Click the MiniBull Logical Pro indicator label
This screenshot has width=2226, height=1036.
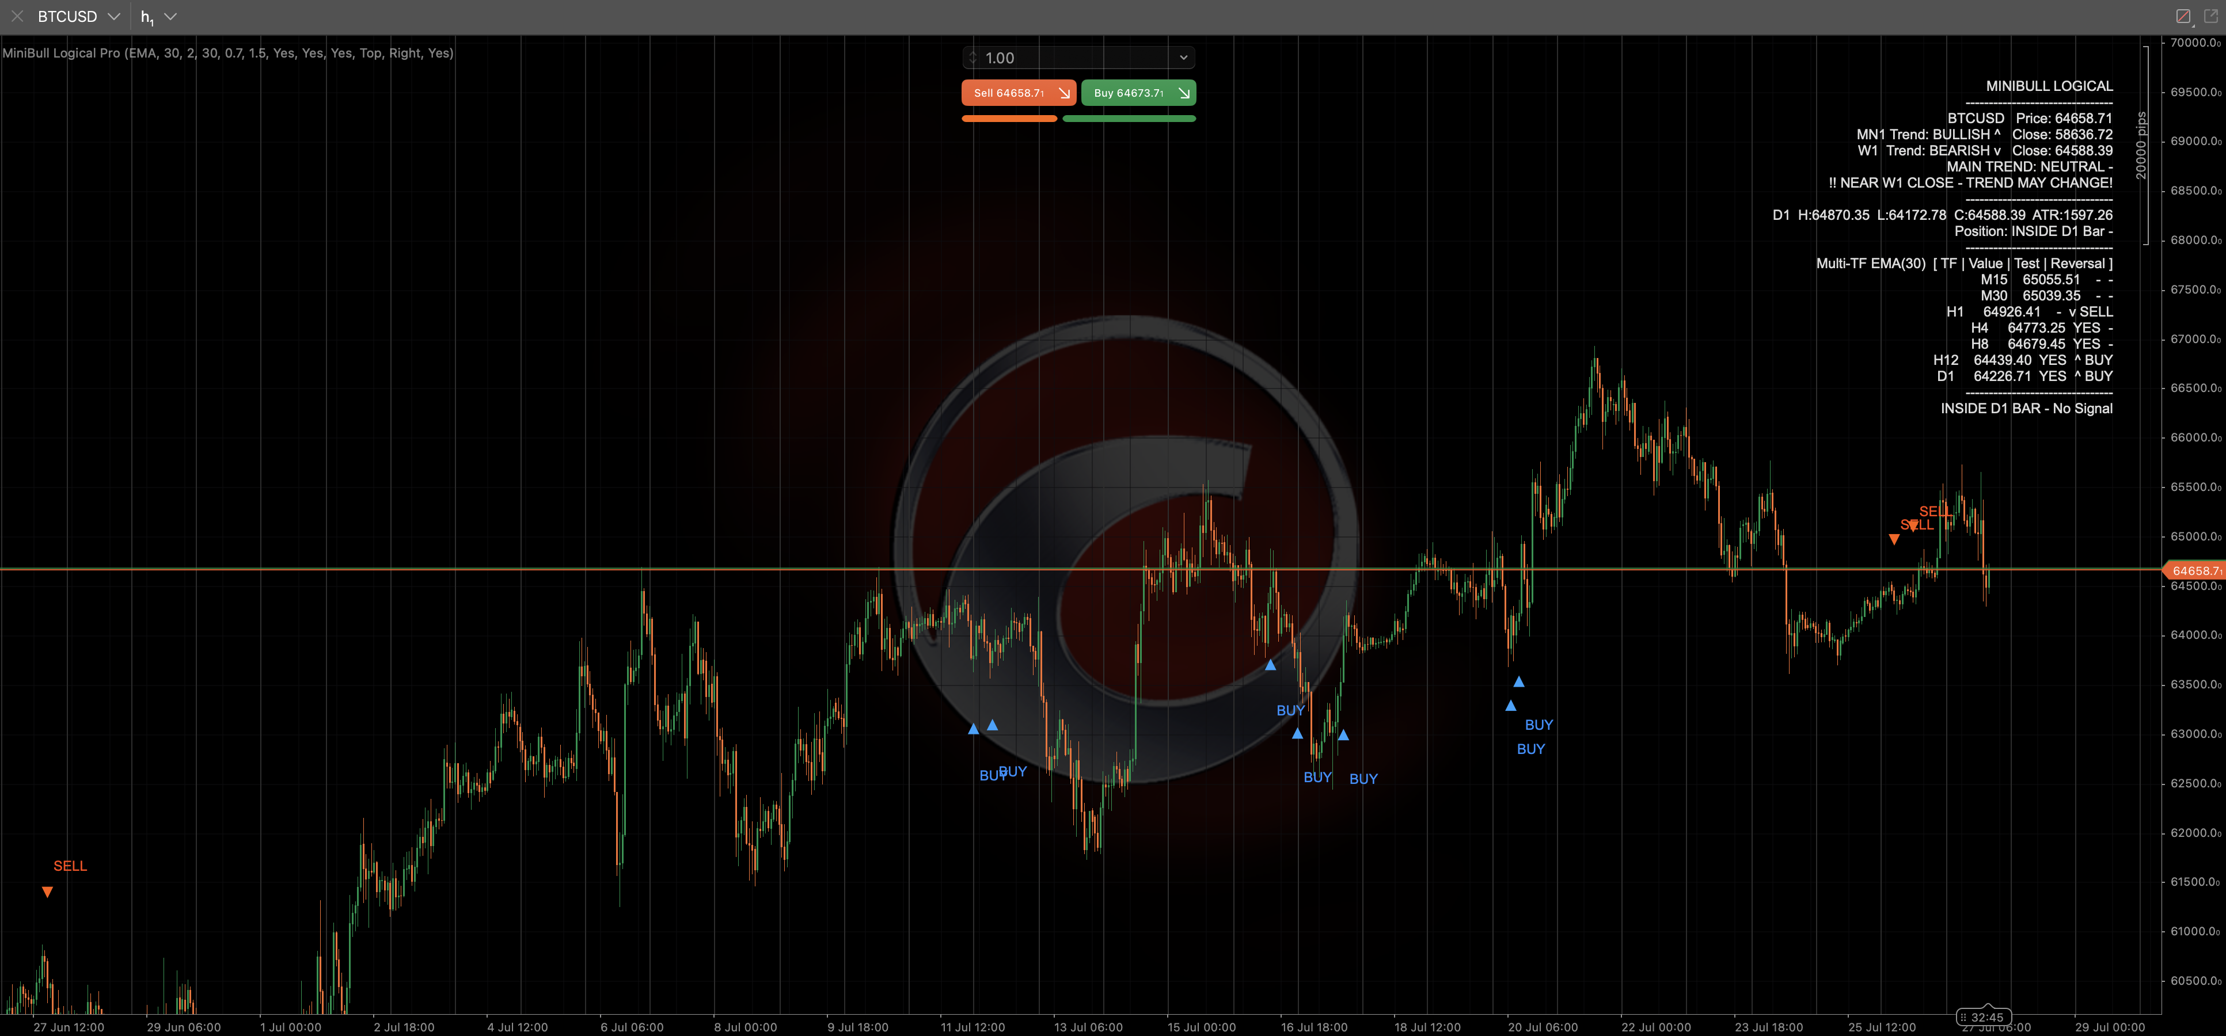coord(228,53)
